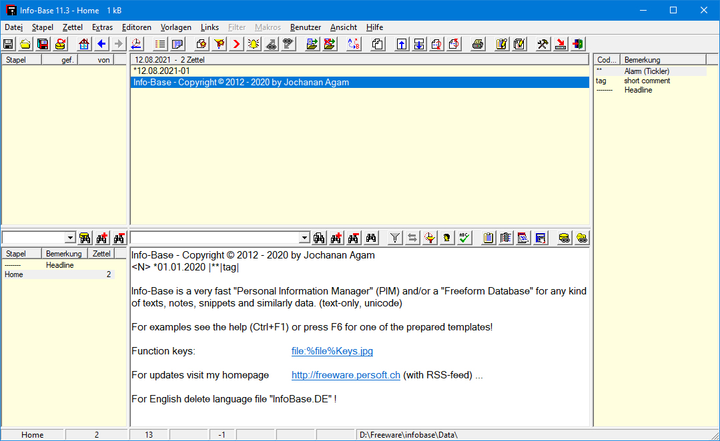Open the Vorlagen menu

(x=176, y=27)
